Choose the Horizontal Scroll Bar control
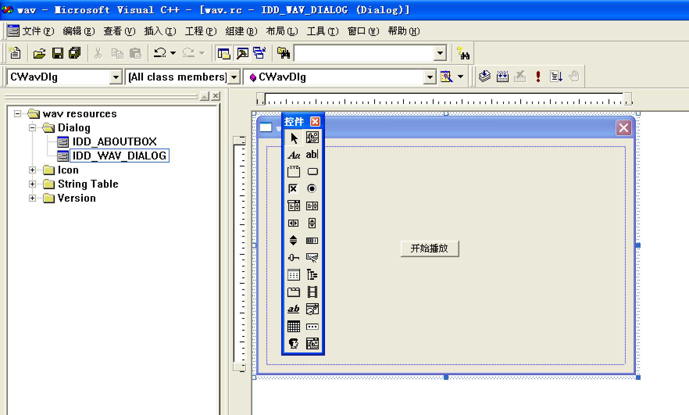This screenshot has width=689, height=415. click(x=294, y=223)
